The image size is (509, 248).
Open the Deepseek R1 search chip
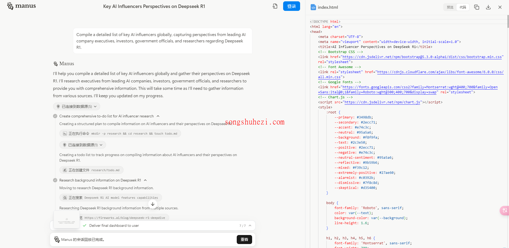(111, 198)
